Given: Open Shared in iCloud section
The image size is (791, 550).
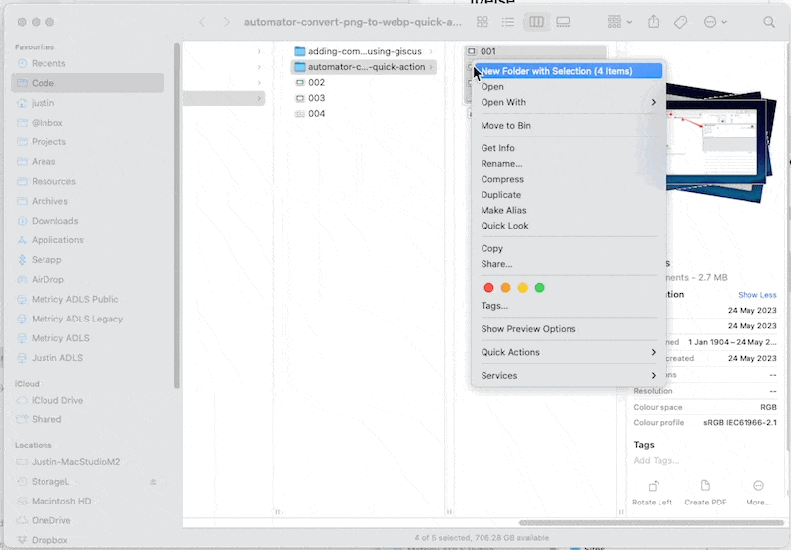Looking at the screenshot, I should (x=88, y=419).
